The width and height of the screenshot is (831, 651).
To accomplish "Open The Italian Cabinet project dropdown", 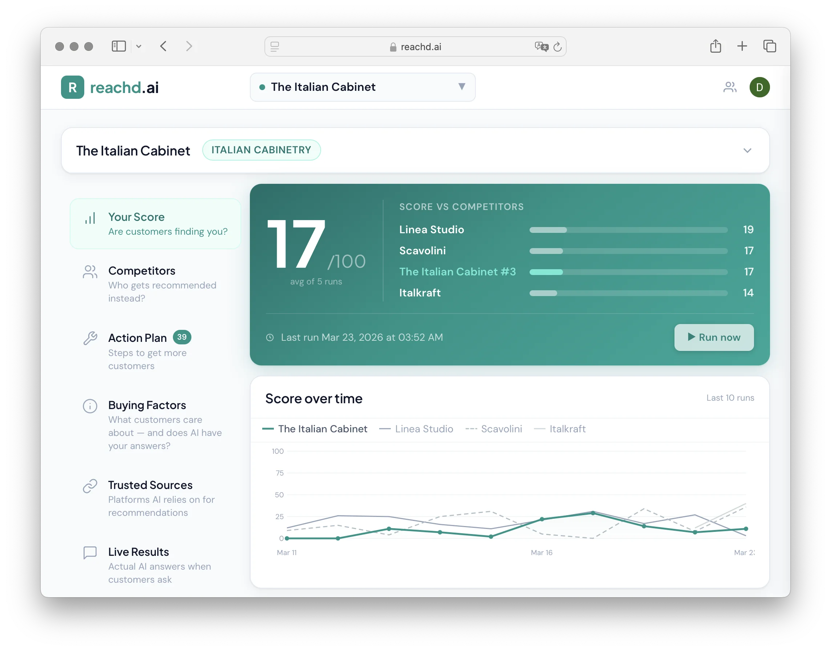I will (362, 87).
